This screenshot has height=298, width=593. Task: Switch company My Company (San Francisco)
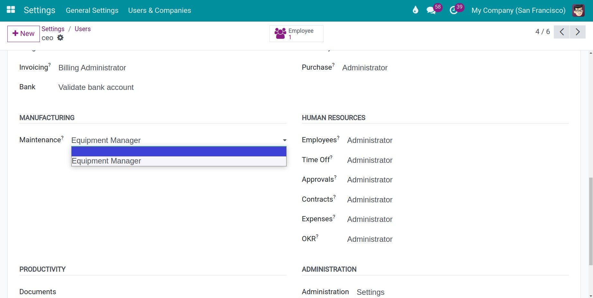pos(518,10)
